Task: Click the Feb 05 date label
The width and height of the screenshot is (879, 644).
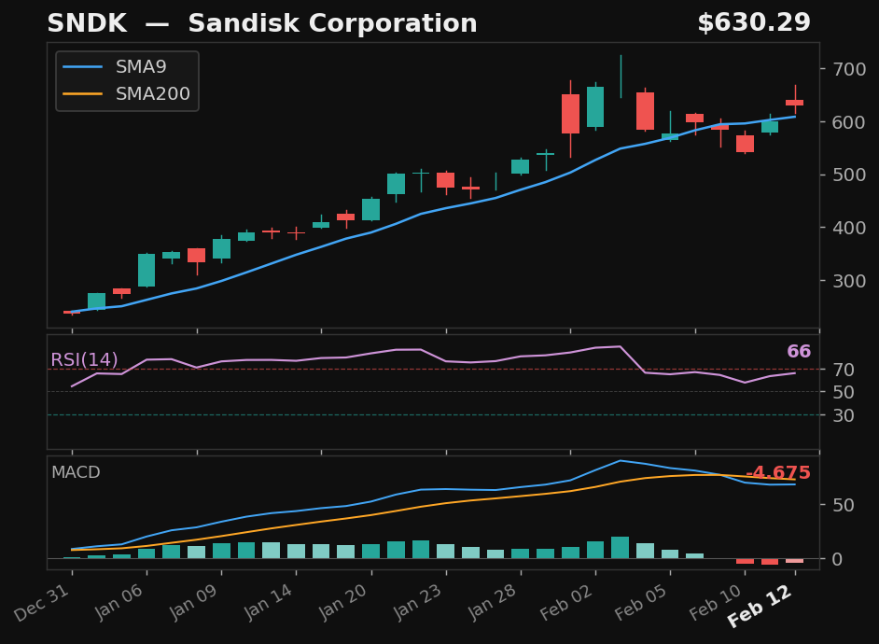Action: (x=641, y=602)
